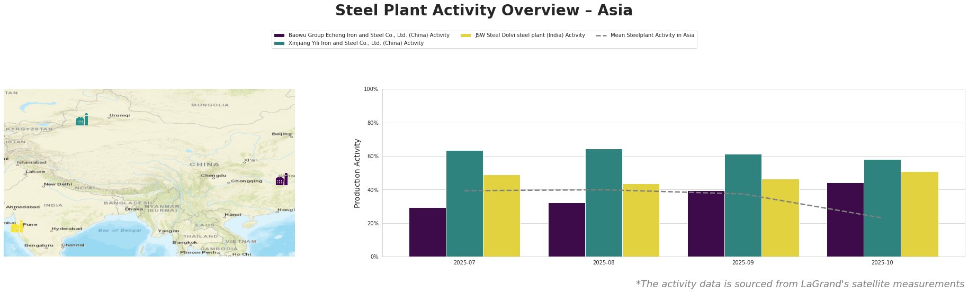This screenshot has height=293, width=968.
Task: Click the yellow JSW Dolvi factory icon on map
Action: [16, 227]
